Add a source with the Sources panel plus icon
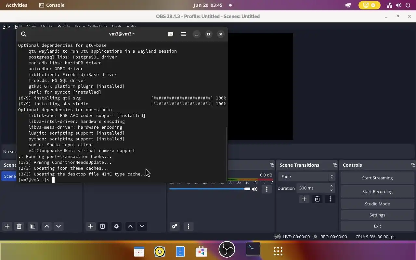Viewport: 416px width, 260px height. tap(91, 226)
